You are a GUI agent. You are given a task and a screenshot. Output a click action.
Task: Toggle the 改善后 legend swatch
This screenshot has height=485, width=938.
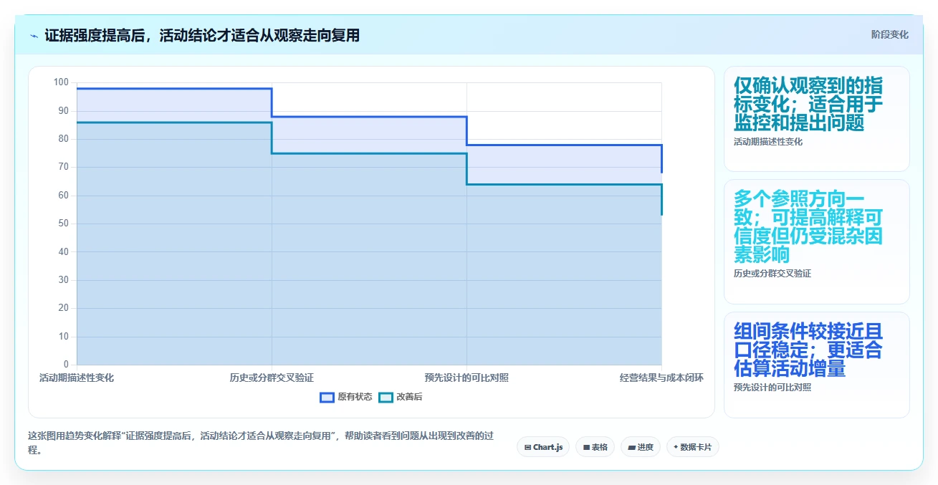pyautogui.click(x=386, y=397)
